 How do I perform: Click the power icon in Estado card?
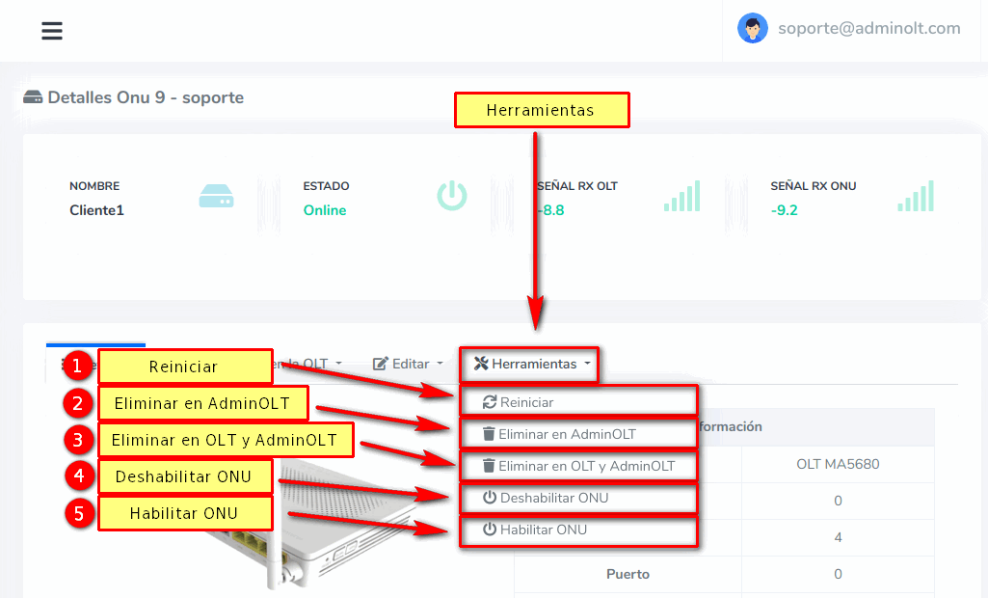click(x=451, y=196)
